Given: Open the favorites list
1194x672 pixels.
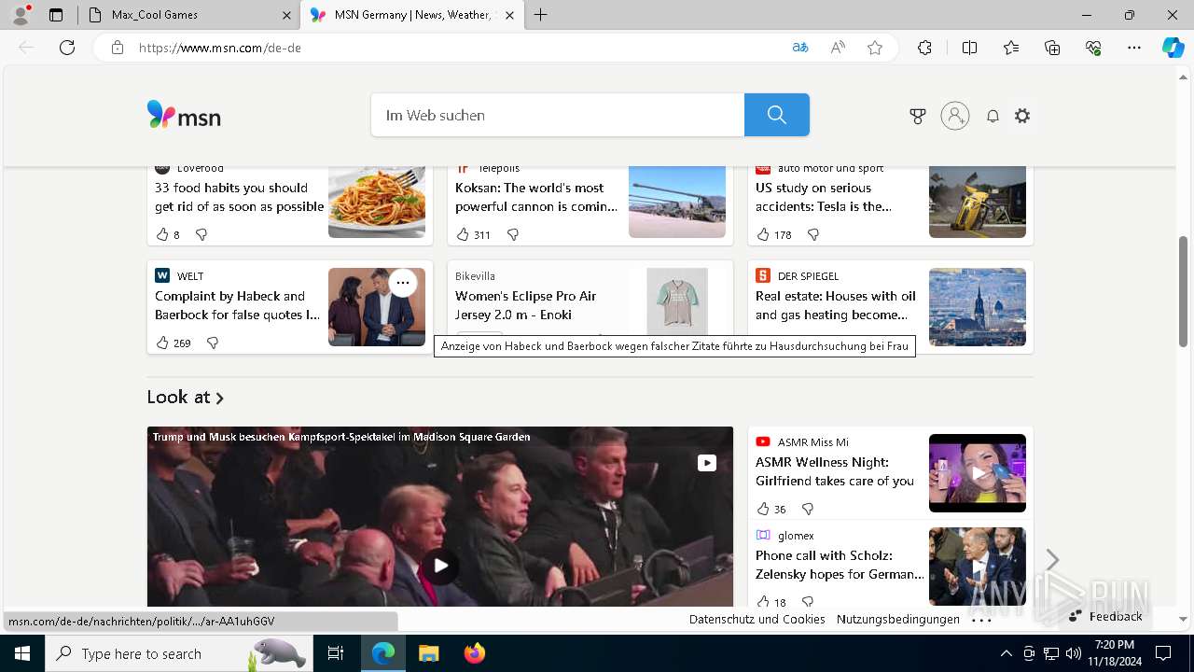Looking at the screenshot, I should point(1011,48).
